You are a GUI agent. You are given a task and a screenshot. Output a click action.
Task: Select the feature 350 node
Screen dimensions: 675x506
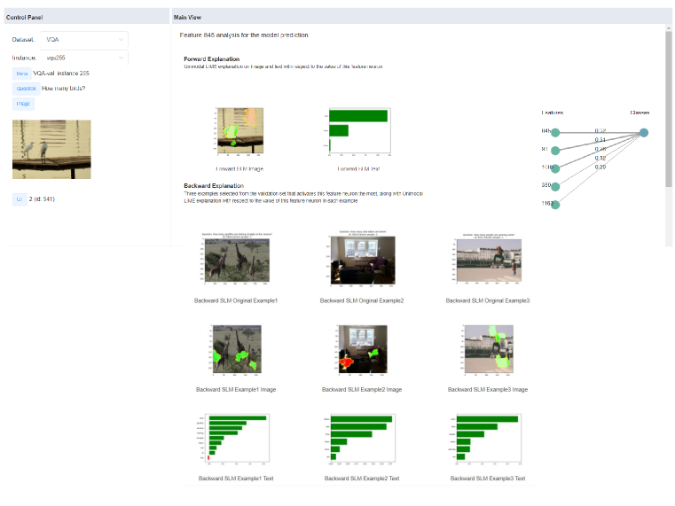pos(555,186)
